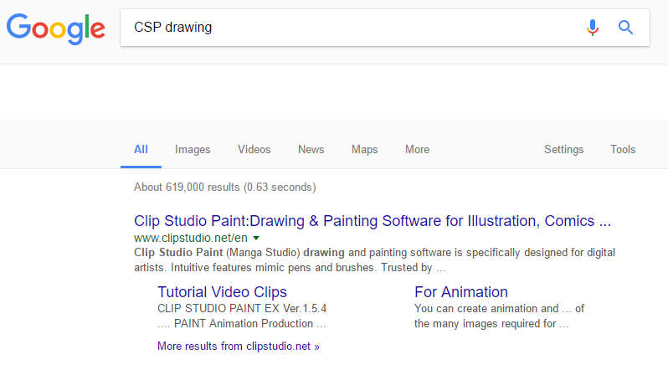This screenshot has height=370, width=668.
Task: Open the Settings menu
Action: pyautogui.click(x=563, y=150)
